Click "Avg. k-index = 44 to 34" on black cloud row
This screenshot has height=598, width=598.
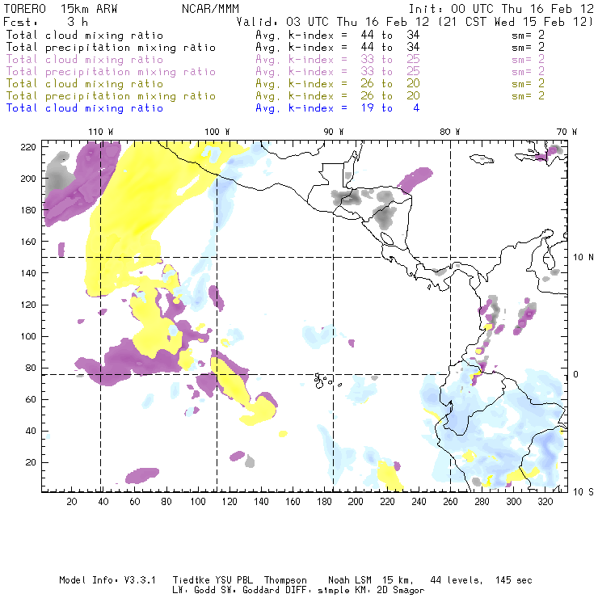click(x=338, y=36)
